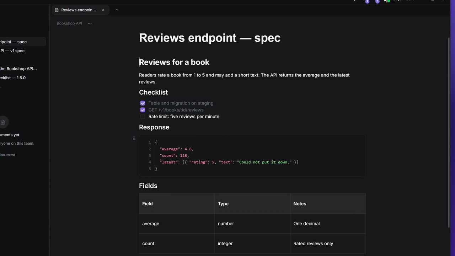Grab the drag handle beside the code block
The width and height of the screenshot is (455, 256).
coord(134,138)
